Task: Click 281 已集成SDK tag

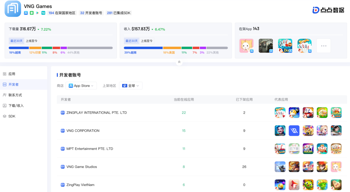Action: pos(119,13)
